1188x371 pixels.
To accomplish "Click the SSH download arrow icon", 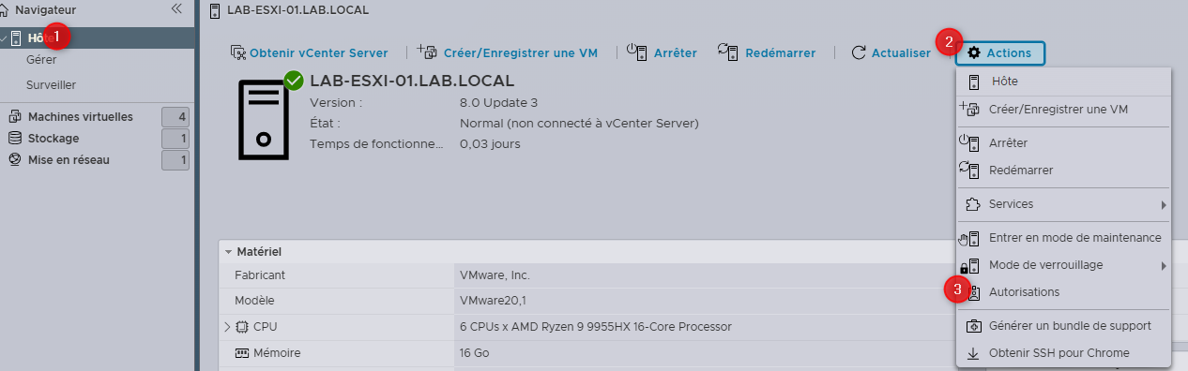I will click(x=973, y=353).
